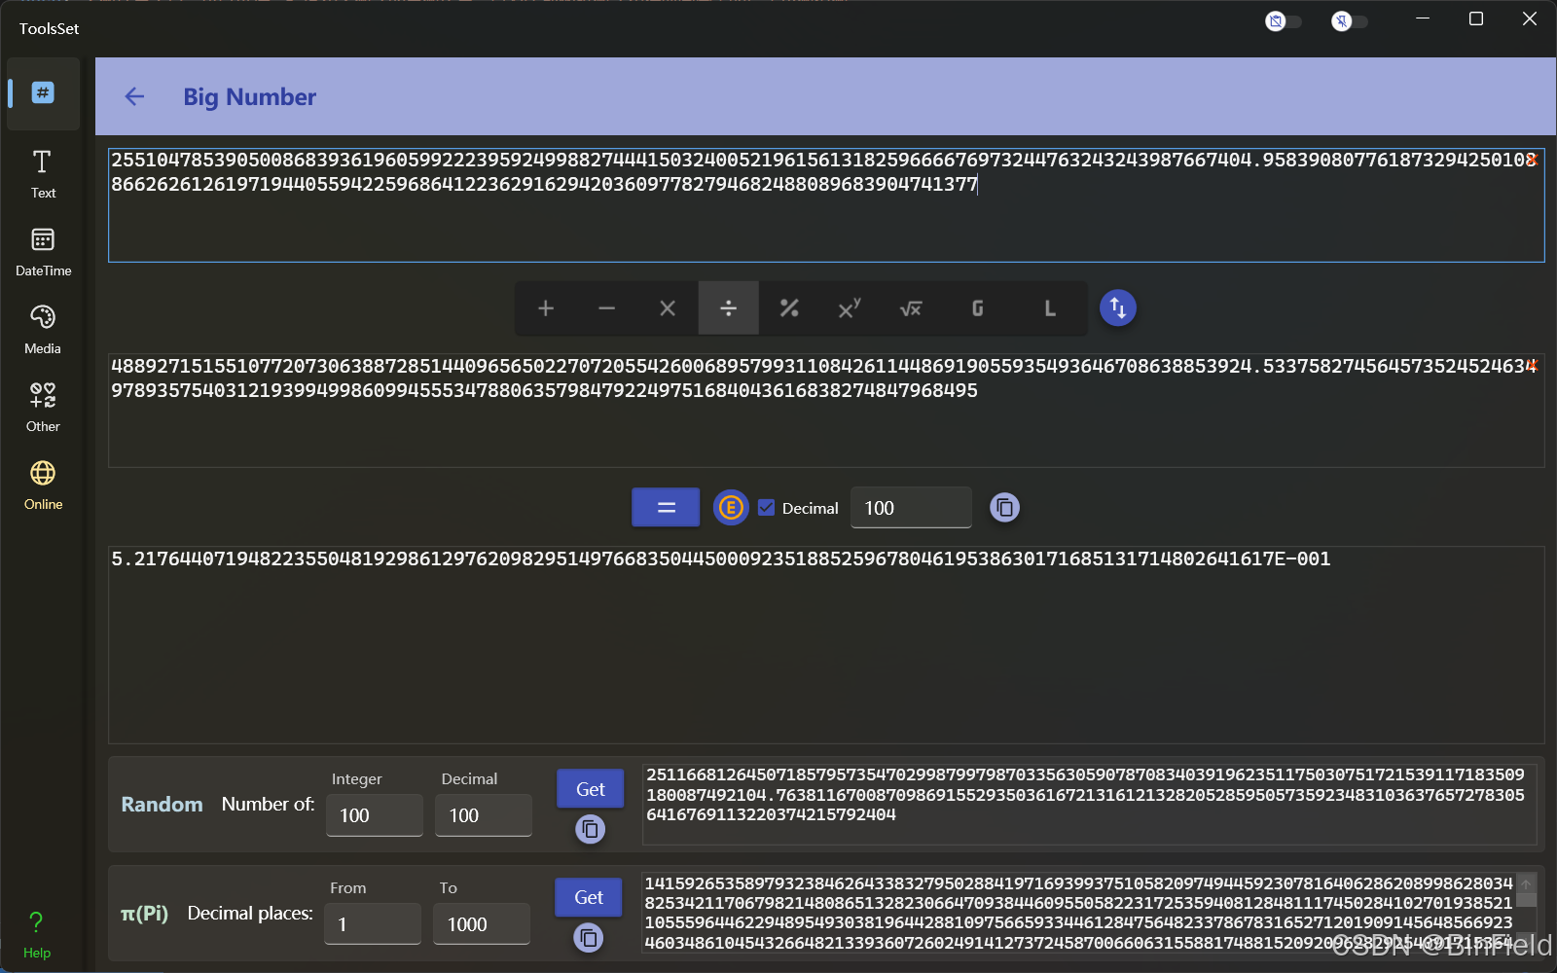This screenshot has width=1557, height=973.
Task: Calculate the result with the equals button
Action: tap(666, 507)
